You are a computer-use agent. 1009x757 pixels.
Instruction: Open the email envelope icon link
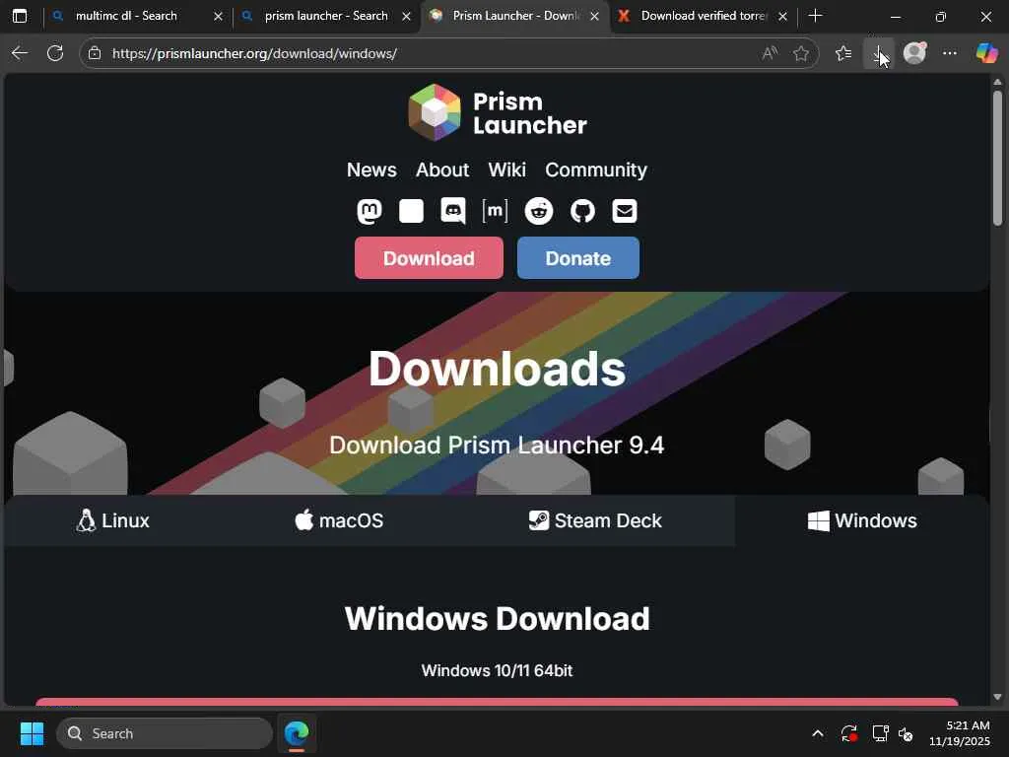tap(624, 211)
